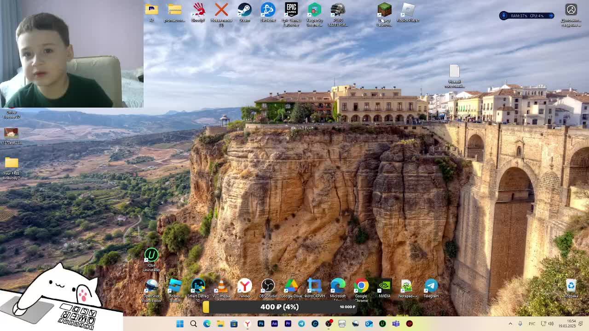This screenshot has height=331, width=589.
Task: Select the new text document file
Action: [x=455, y=76]
